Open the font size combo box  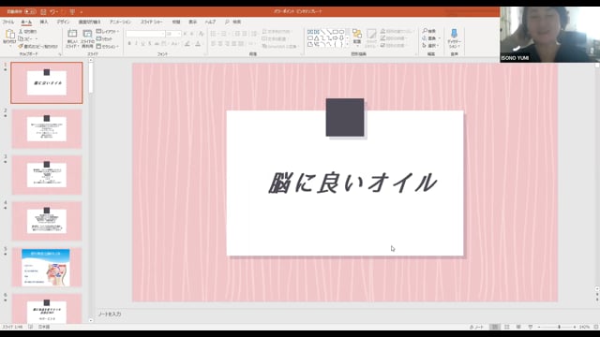[173, 34]
